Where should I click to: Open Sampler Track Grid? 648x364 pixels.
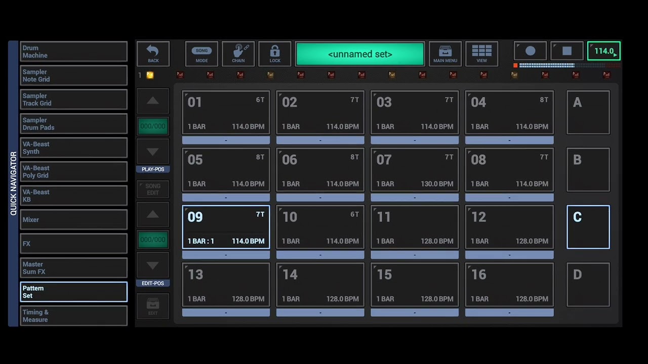[x=74, y=100]
